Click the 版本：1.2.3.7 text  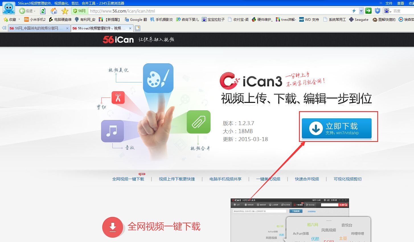[238, 123]
